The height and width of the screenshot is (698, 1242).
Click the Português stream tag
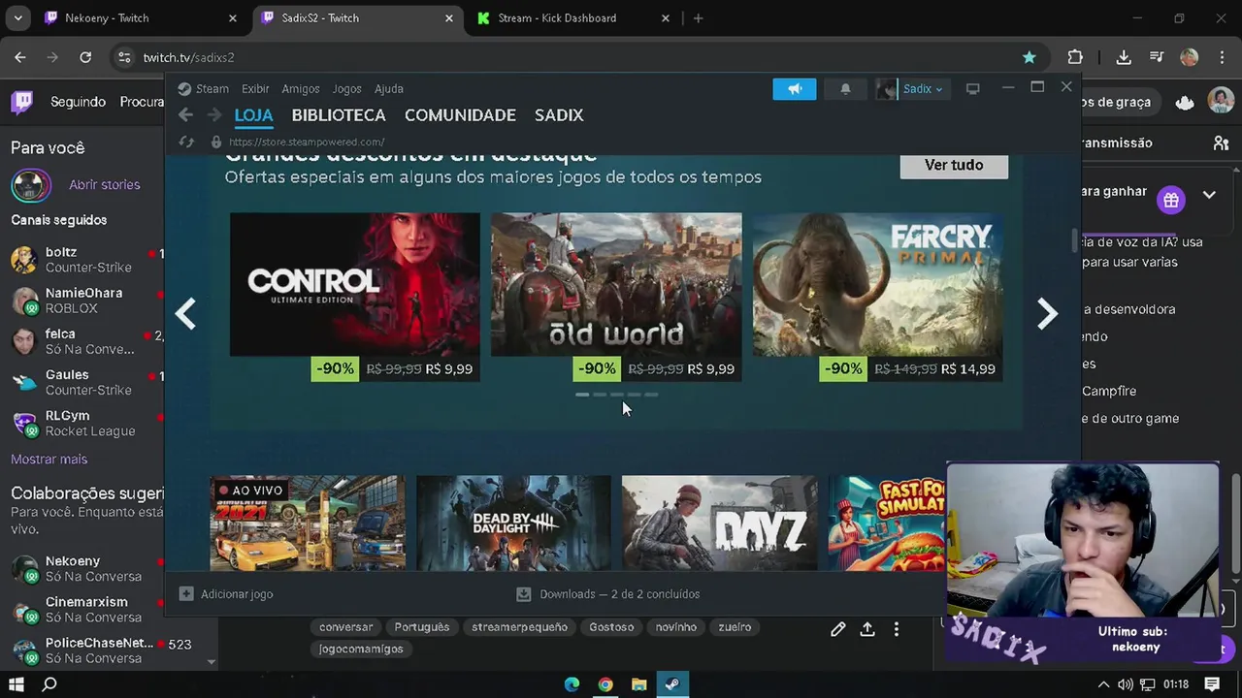422,627
